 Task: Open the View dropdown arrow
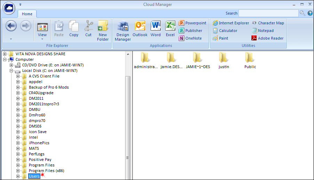click(42, 39)
